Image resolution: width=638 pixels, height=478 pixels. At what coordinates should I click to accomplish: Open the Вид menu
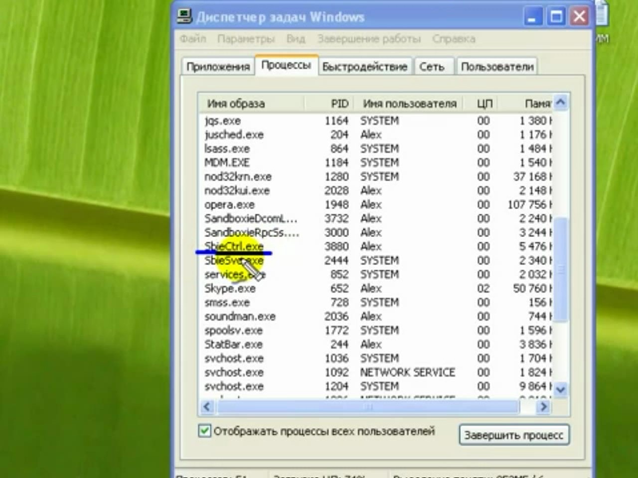[x=296, y=39]
